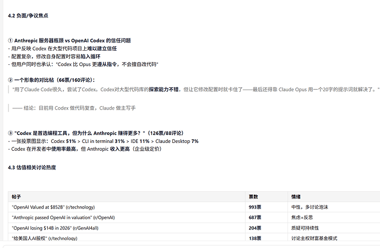This screenshot has height=248, width=380.
Task: Click heading "一个形象的对比帖（66票/160评论）"
Action: [52, 80]
